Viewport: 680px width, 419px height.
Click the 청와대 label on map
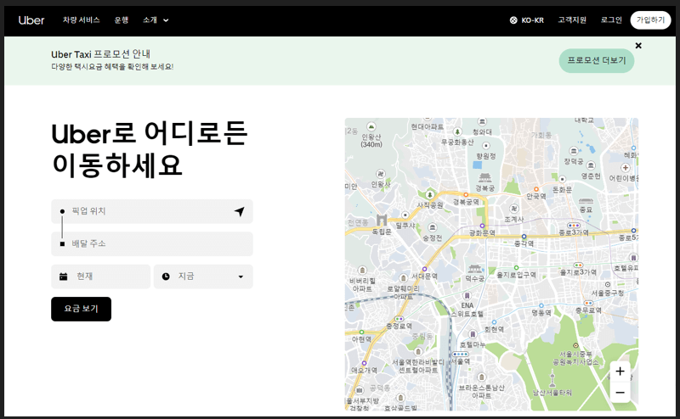click(x=482, y=132)
